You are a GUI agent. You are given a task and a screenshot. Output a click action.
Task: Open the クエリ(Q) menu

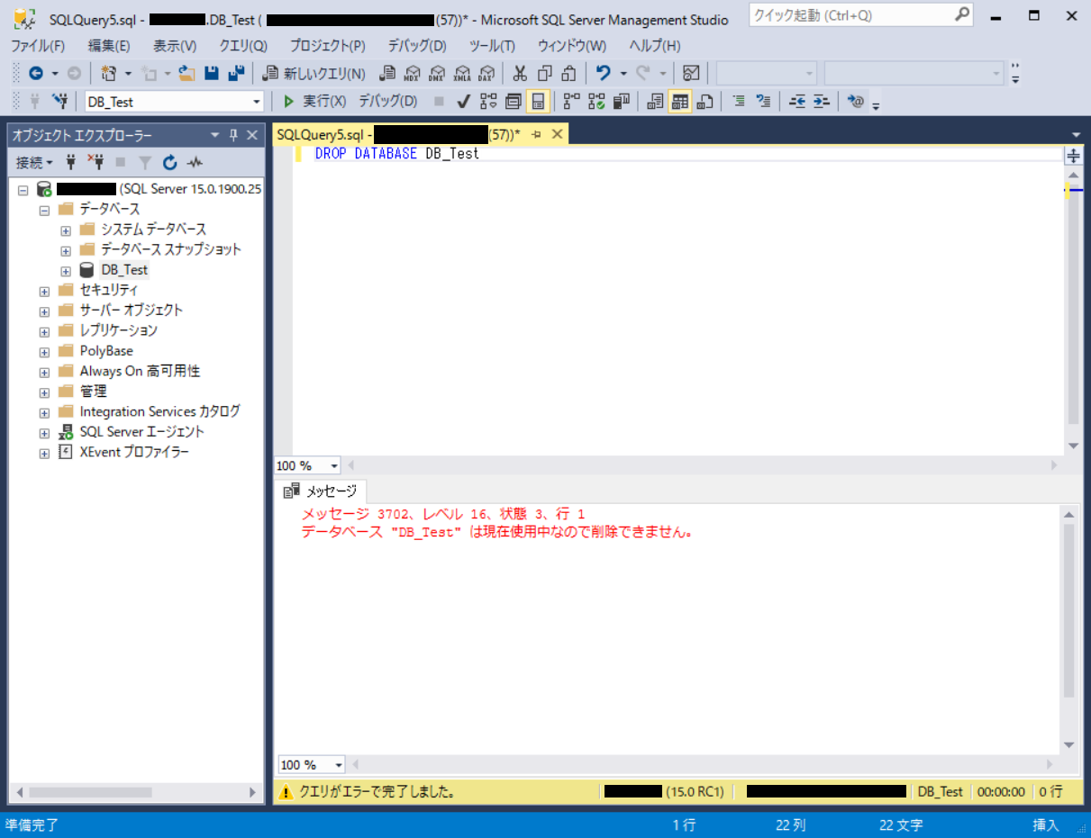click(x=243, y=46)
